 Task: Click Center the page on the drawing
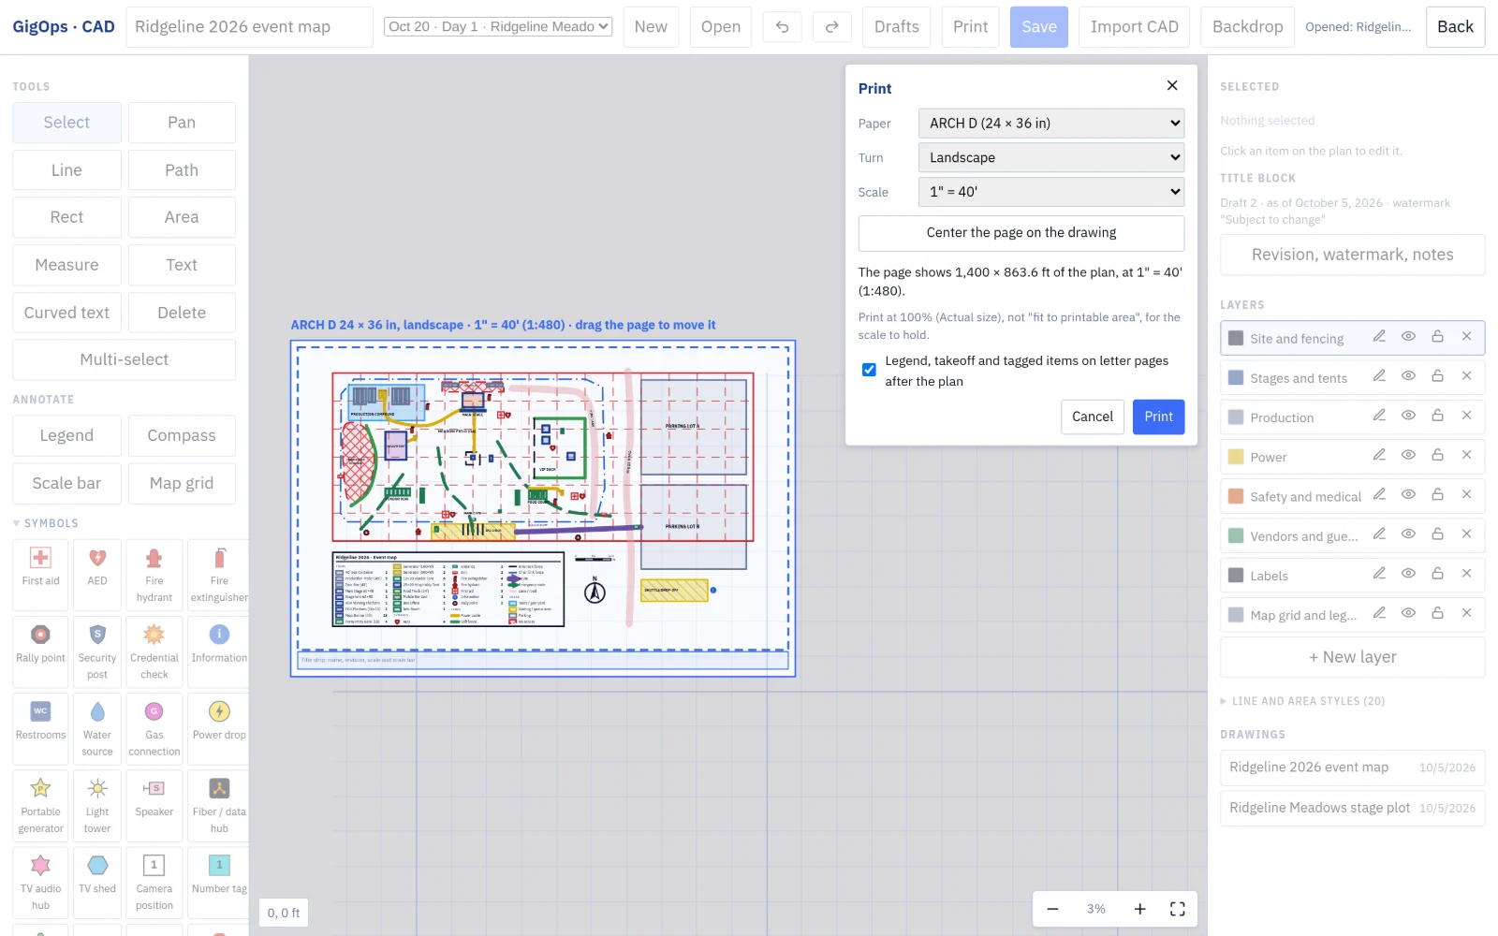click(x=1021, y=233)
